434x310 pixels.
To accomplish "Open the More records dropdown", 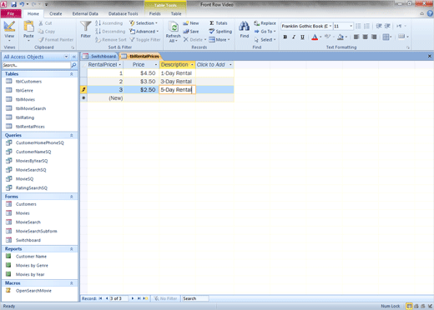I will tap(220, 40).
